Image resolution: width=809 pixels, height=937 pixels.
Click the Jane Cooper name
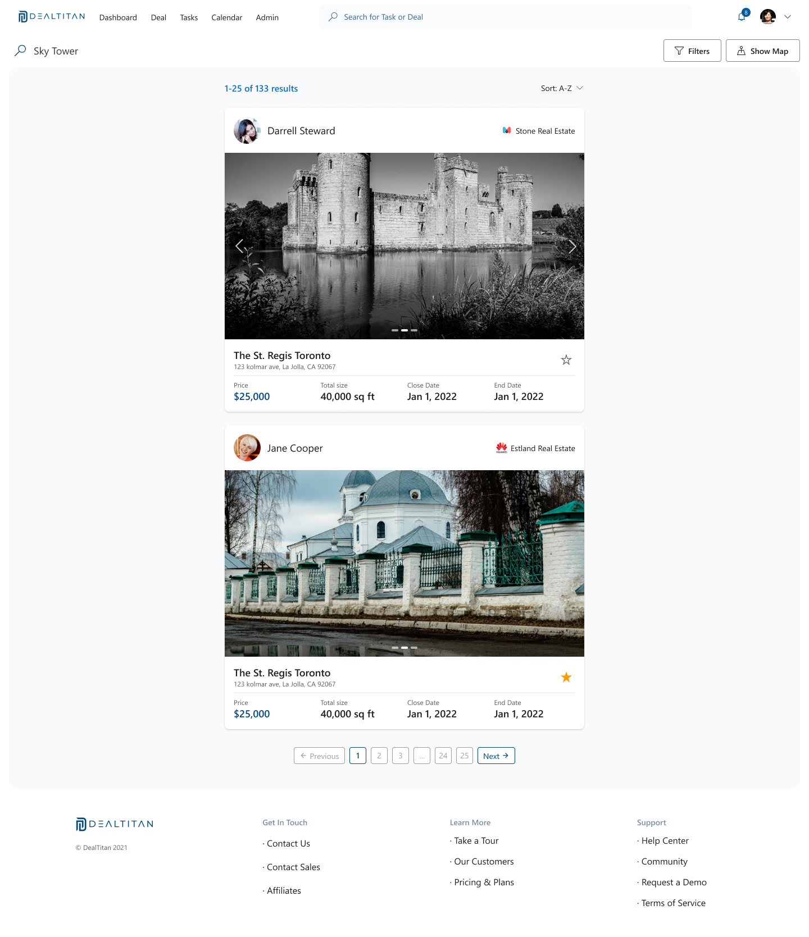click(295, 448)
